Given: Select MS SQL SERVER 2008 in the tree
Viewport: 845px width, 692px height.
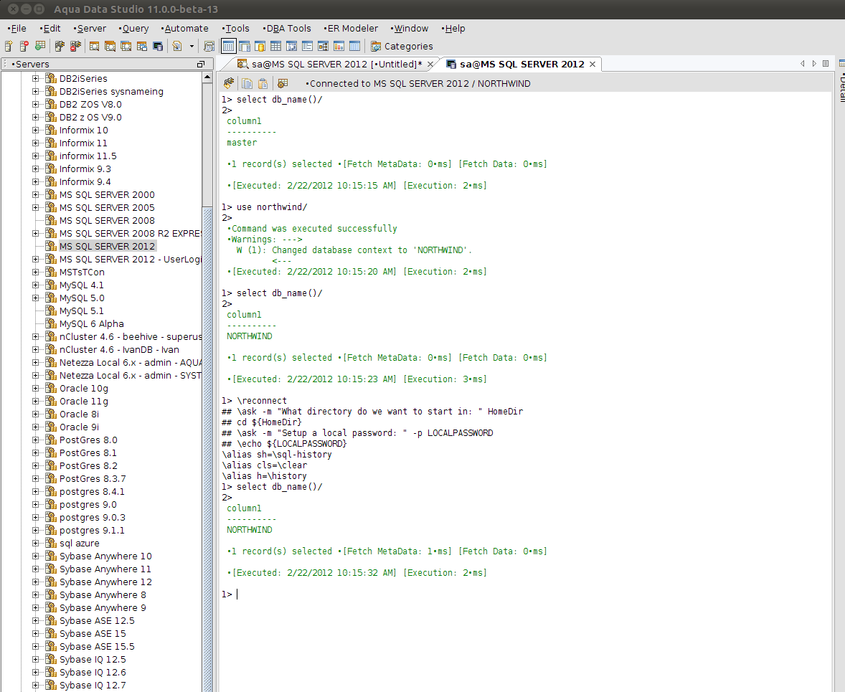Looking at the screenshot, I should (107, 220).
